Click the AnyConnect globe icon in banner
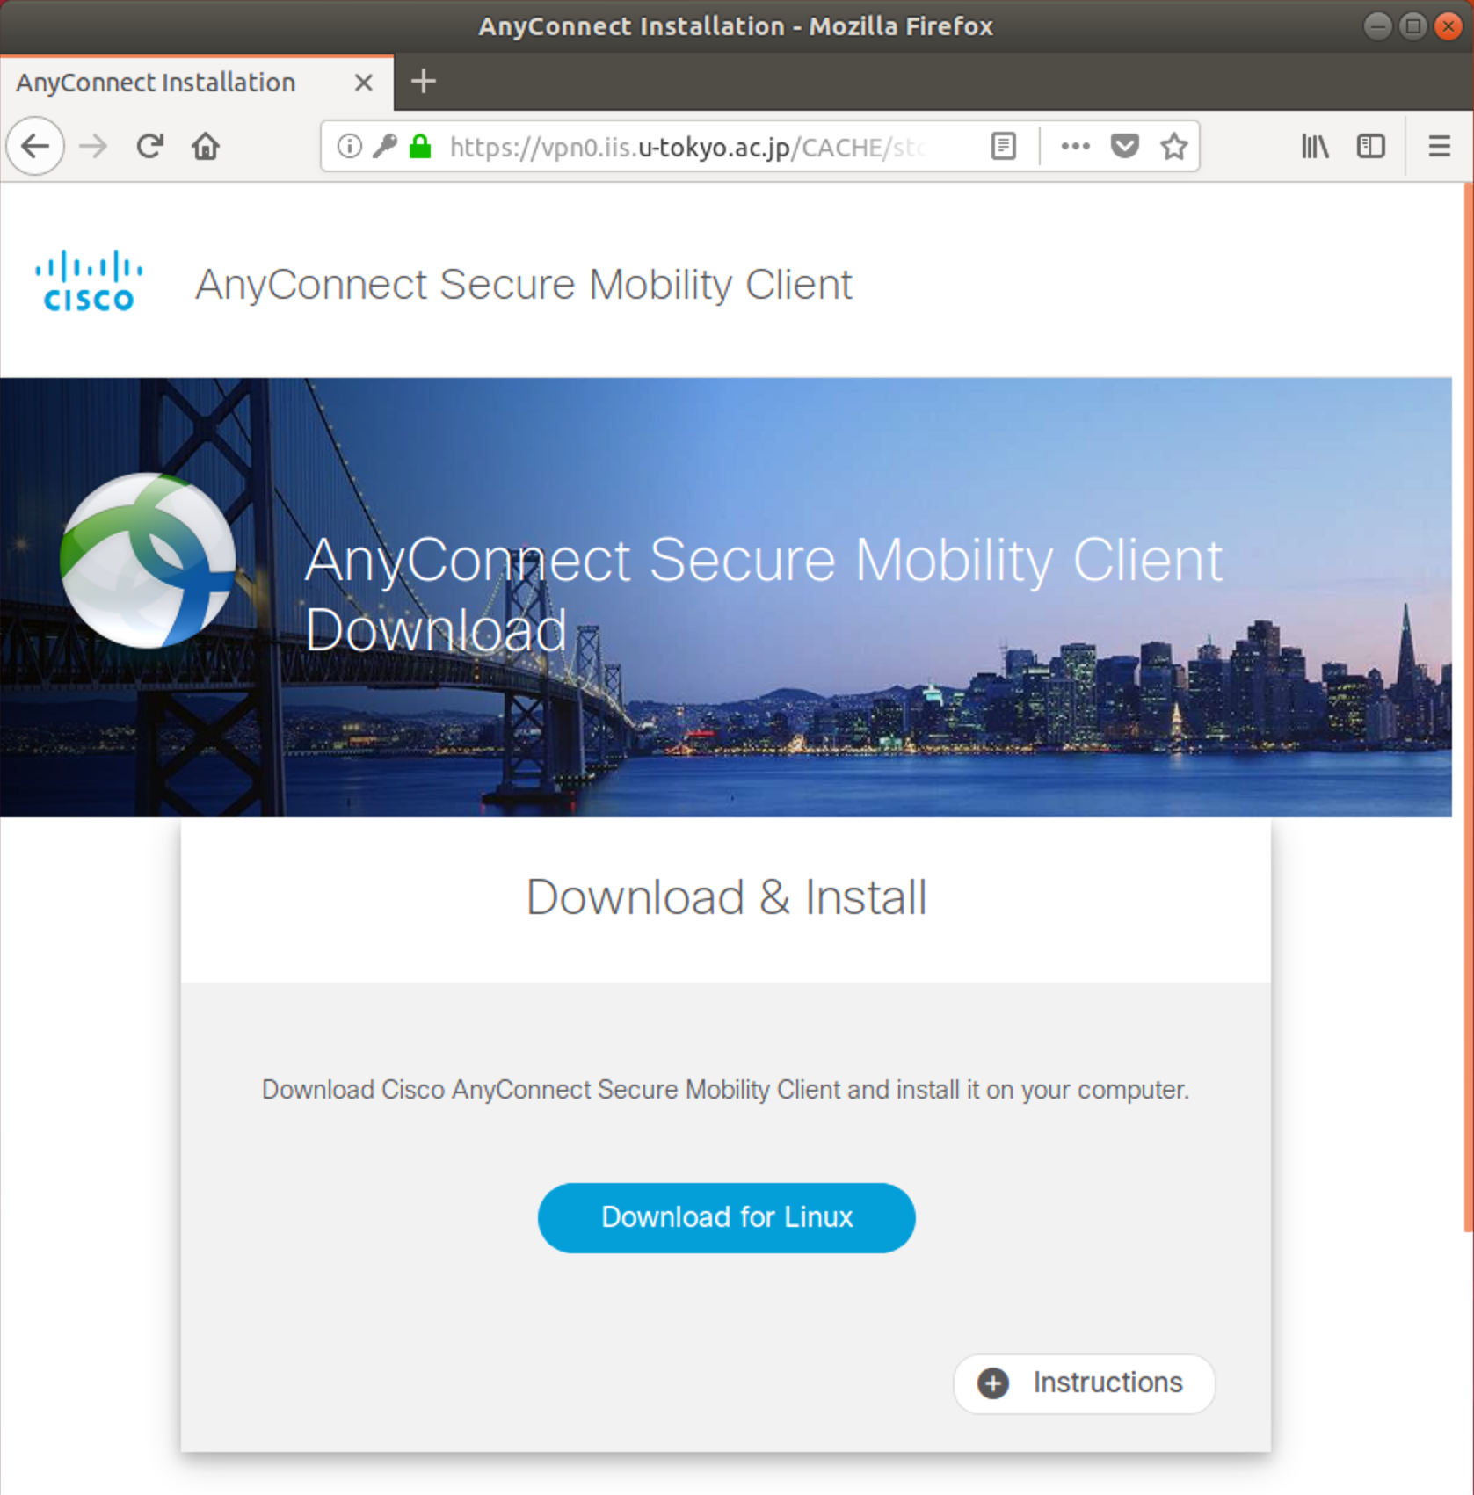The height and width of the screenshot is (1495, 1474). [148, 561]
